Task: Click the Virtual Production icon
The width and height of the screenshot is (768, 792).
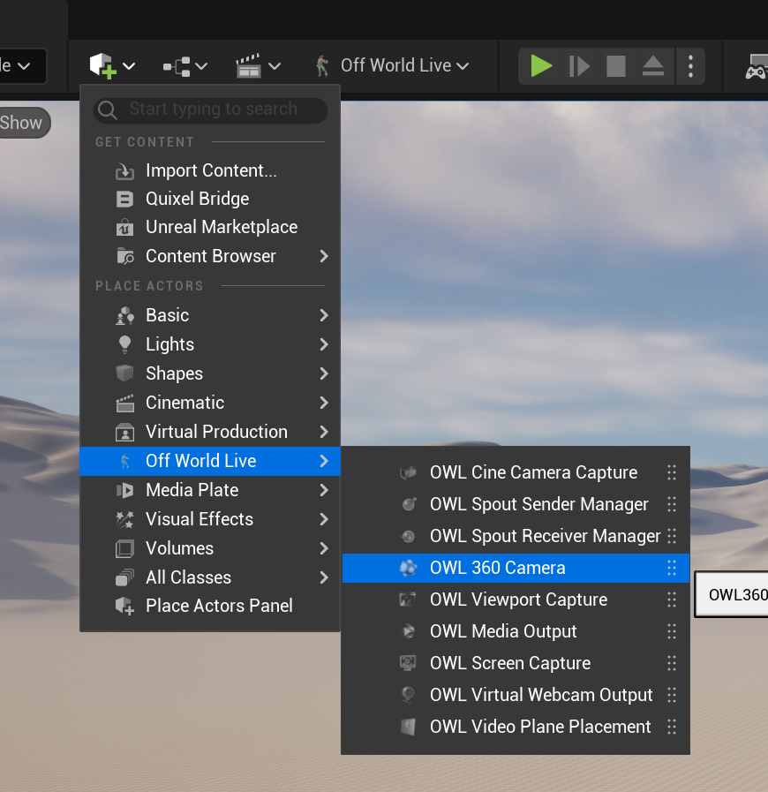Action: pyautogui.click(x=124, y=433)
